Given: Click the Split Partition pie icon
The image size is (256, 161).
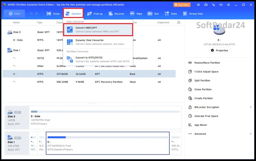Looking at the screenshot, I should point(190,80).
